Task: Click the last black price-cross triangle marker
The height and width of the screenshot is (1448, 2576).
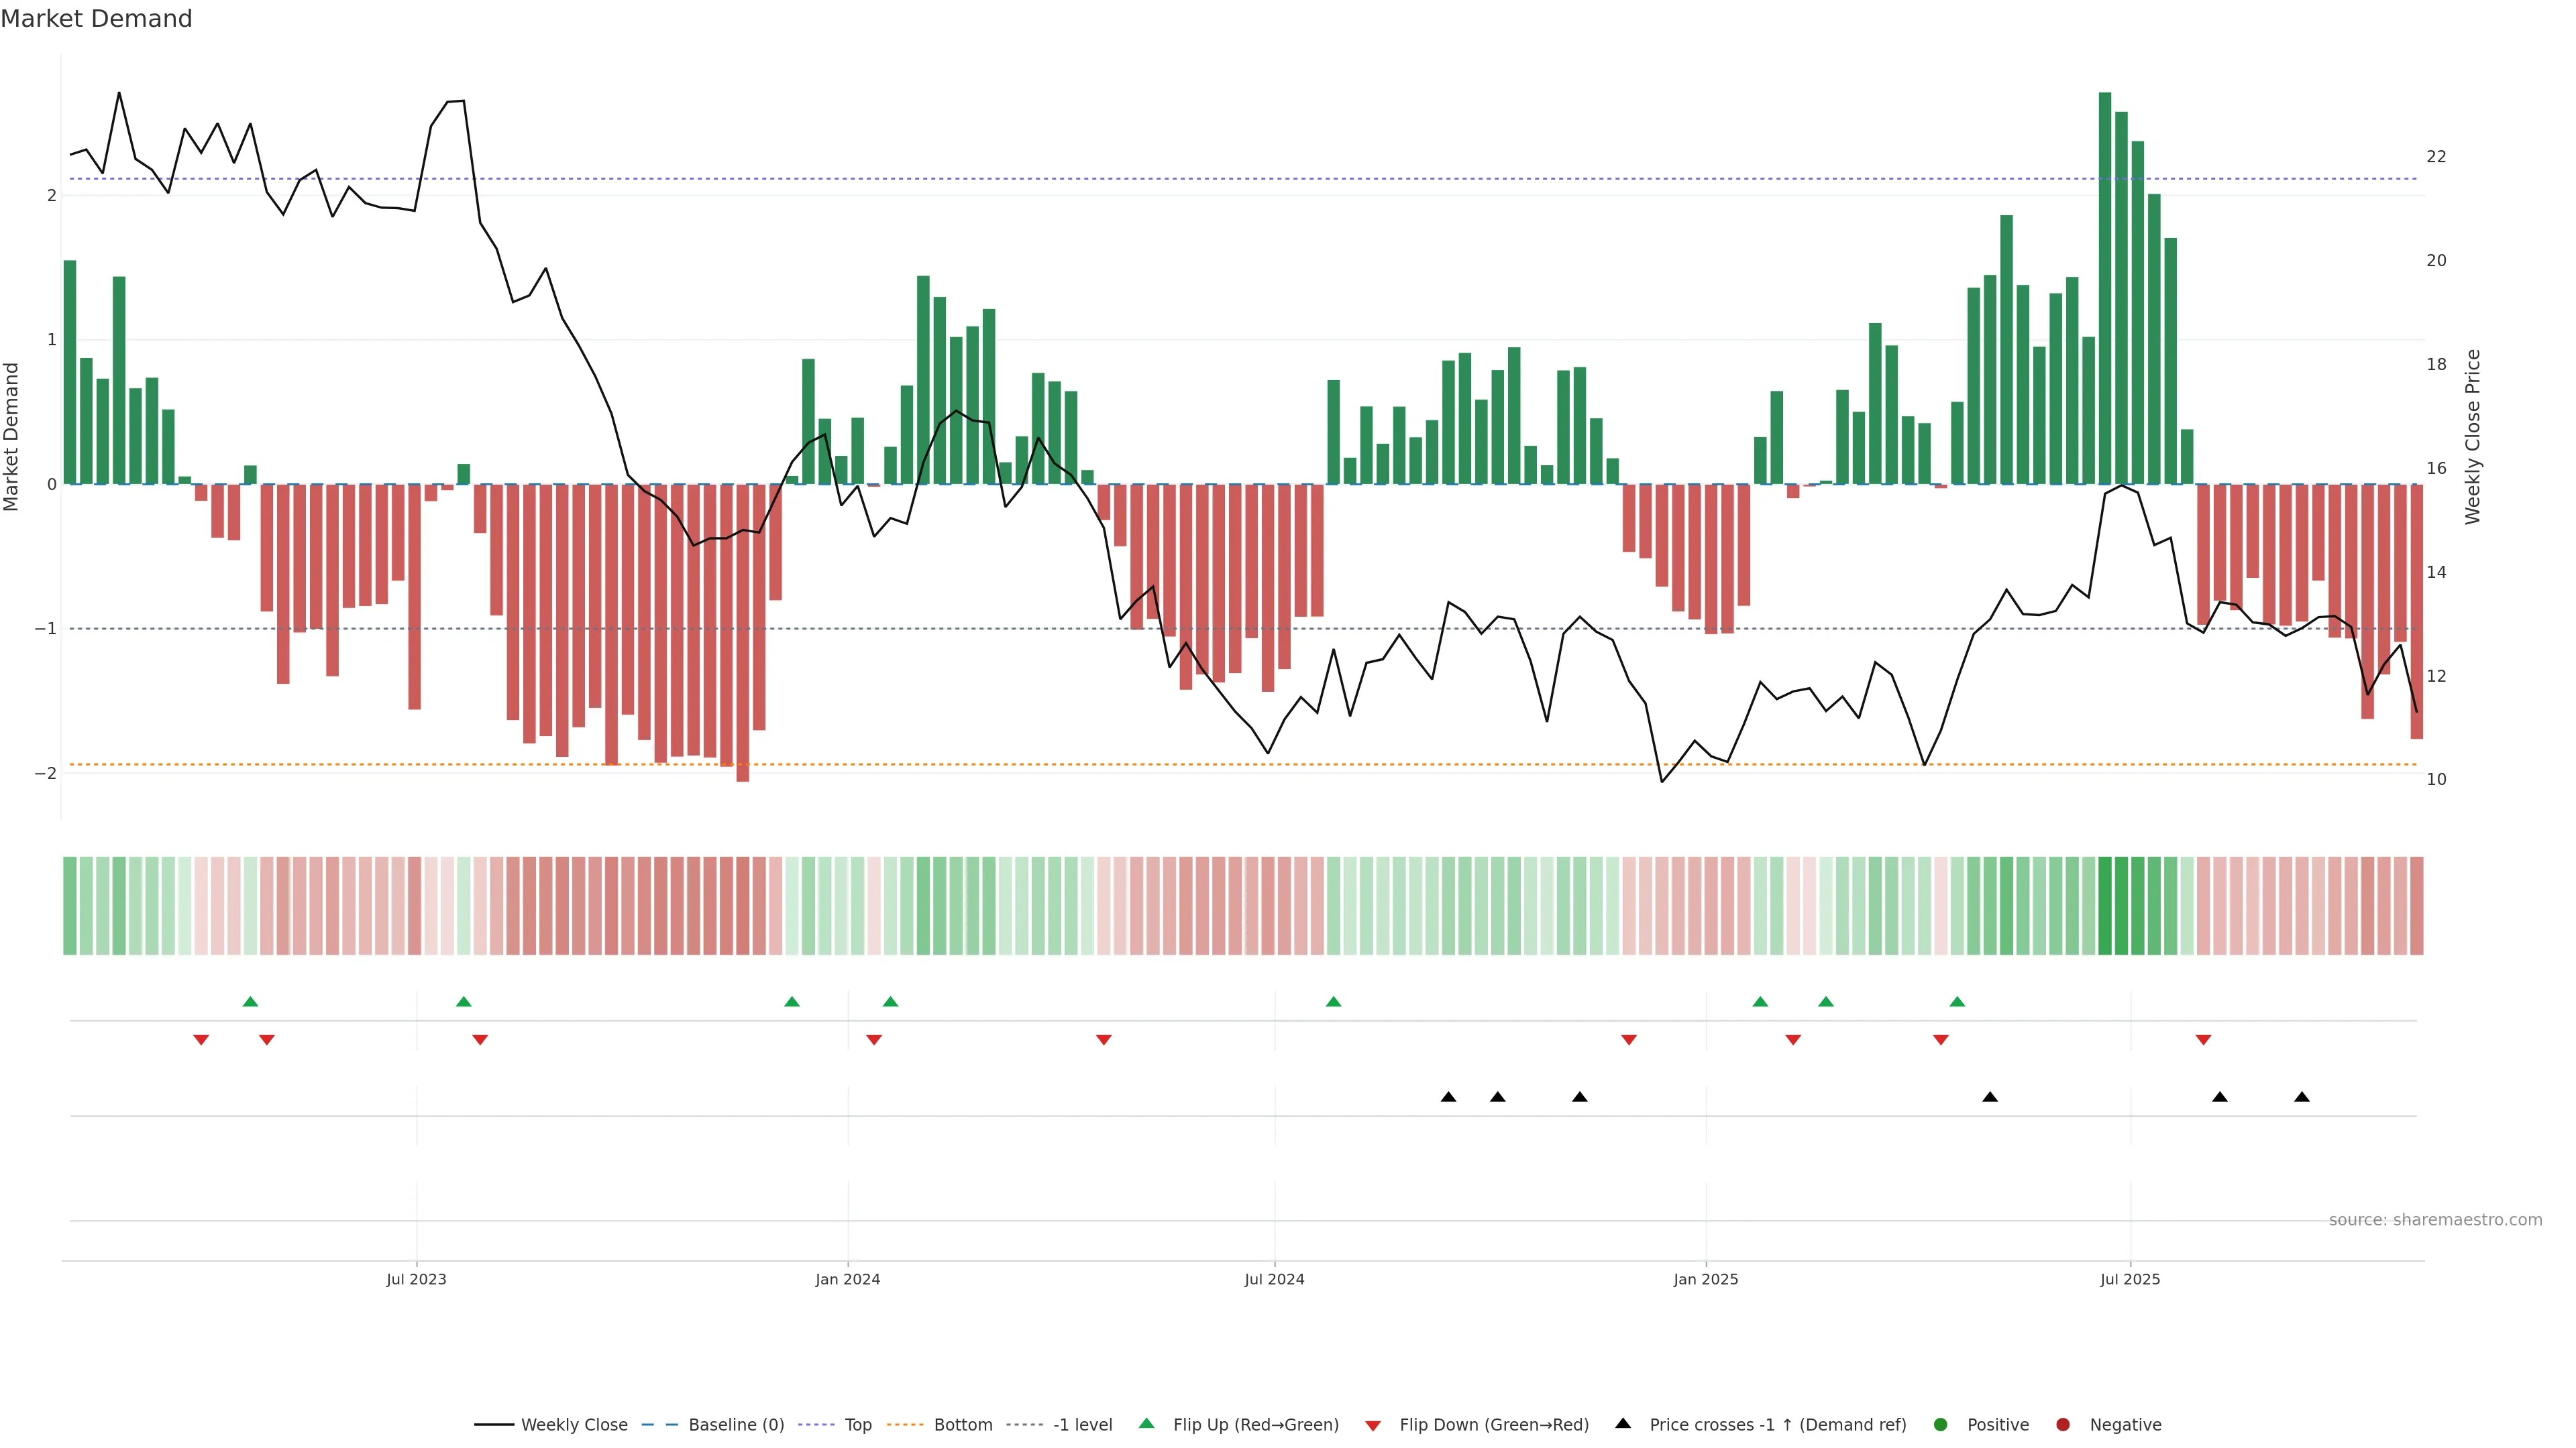Action: (2302, 1097)
